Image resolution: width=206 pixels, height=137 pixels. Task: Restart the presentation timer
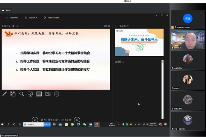click(18, 26)
